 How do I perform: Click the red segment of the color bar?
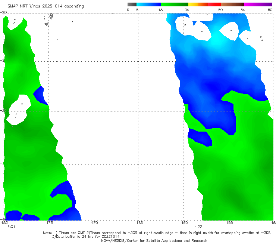[214, 4]
